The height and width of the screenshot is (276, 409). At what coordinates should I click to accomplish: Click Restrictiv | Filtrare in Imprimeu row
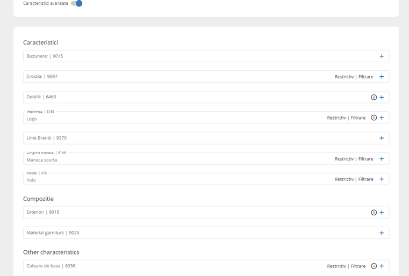[346, 118]
